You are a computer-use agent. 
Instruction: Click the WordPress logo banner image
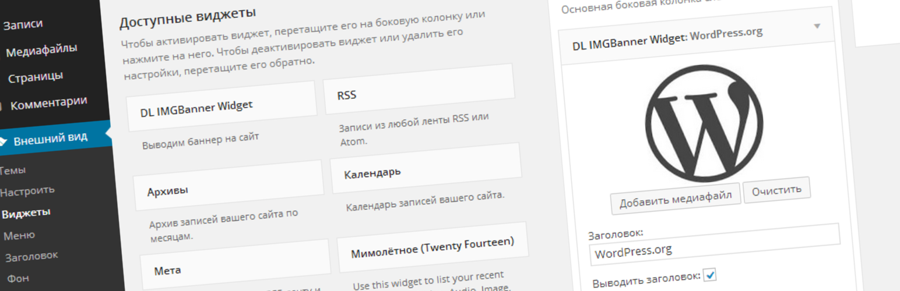point(705,124)
